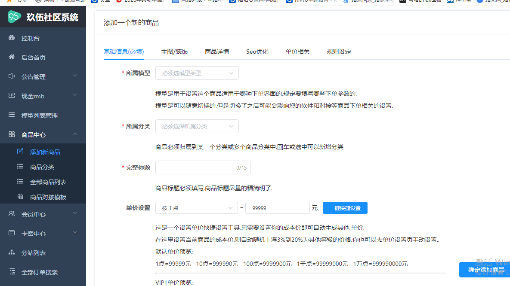The height and width of the screenshot is (286, 510).
Task: Click the 分站列表 hierarchy icon
Action: (x=12, y=252)
